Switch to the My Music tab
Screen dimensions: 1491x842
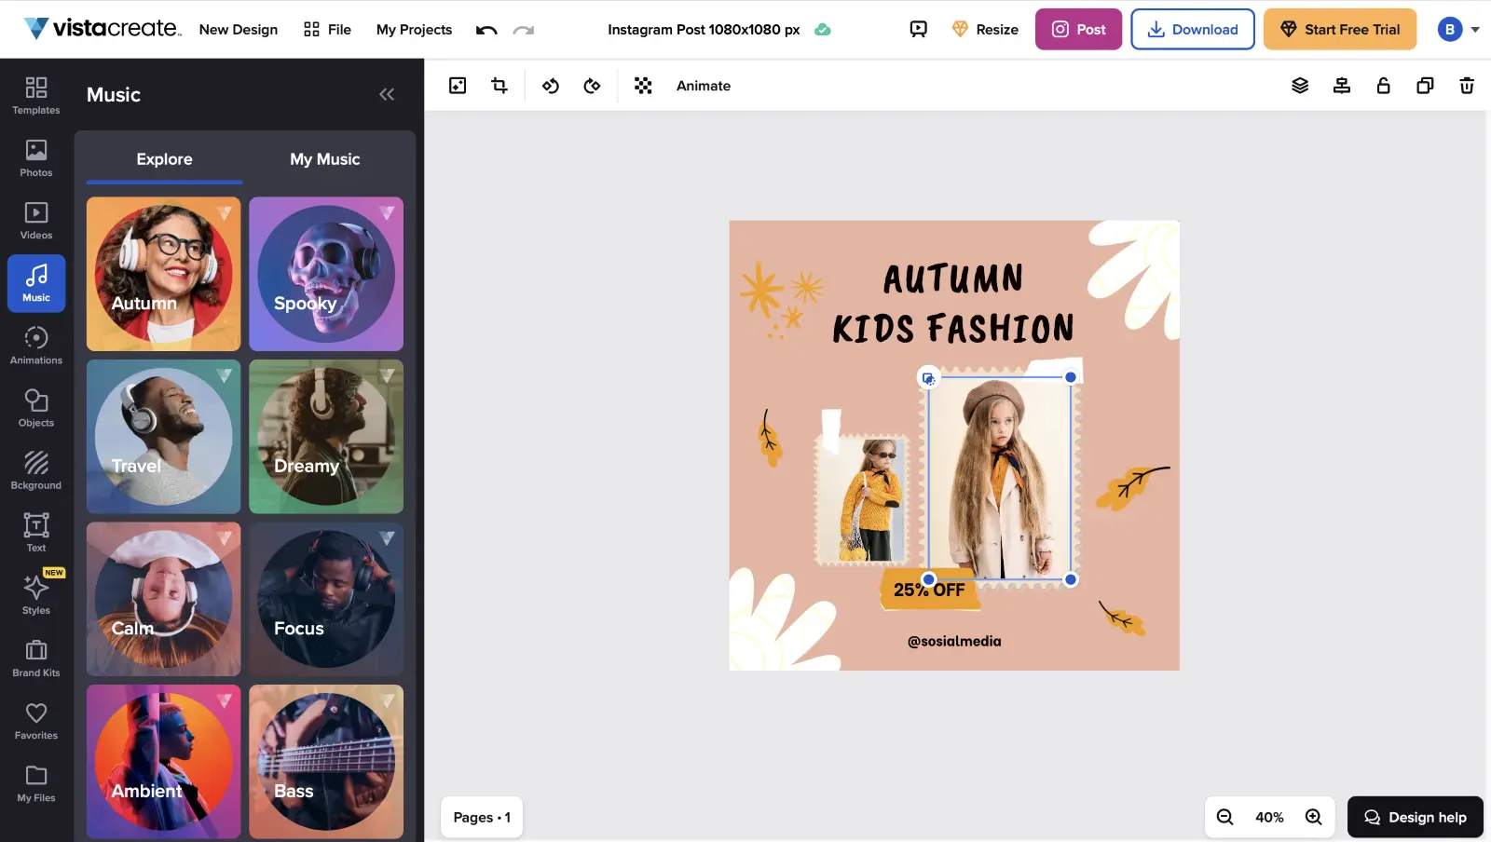(324, 159)
